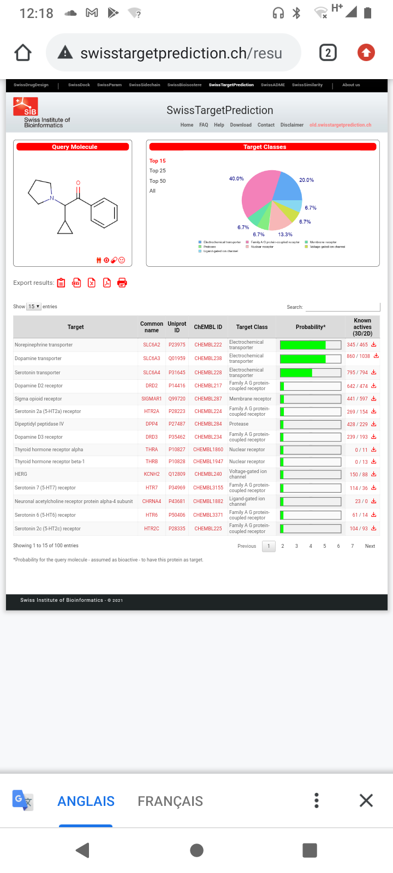This screenshot has height=873, width=393.
Task: Download known actives for Thyroid hormone receptor alpha
Action: pyautogui.click(x=374, y=450)
